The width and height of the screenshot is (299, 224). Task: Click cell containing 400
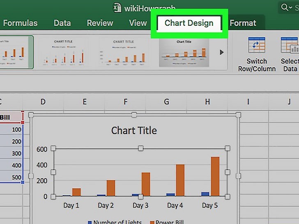pos(11,165)
